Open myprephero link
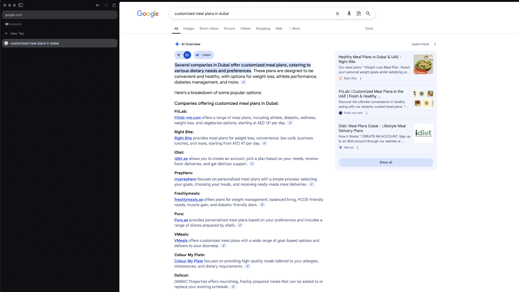The image size is (519, 292). tap(185, 179)
